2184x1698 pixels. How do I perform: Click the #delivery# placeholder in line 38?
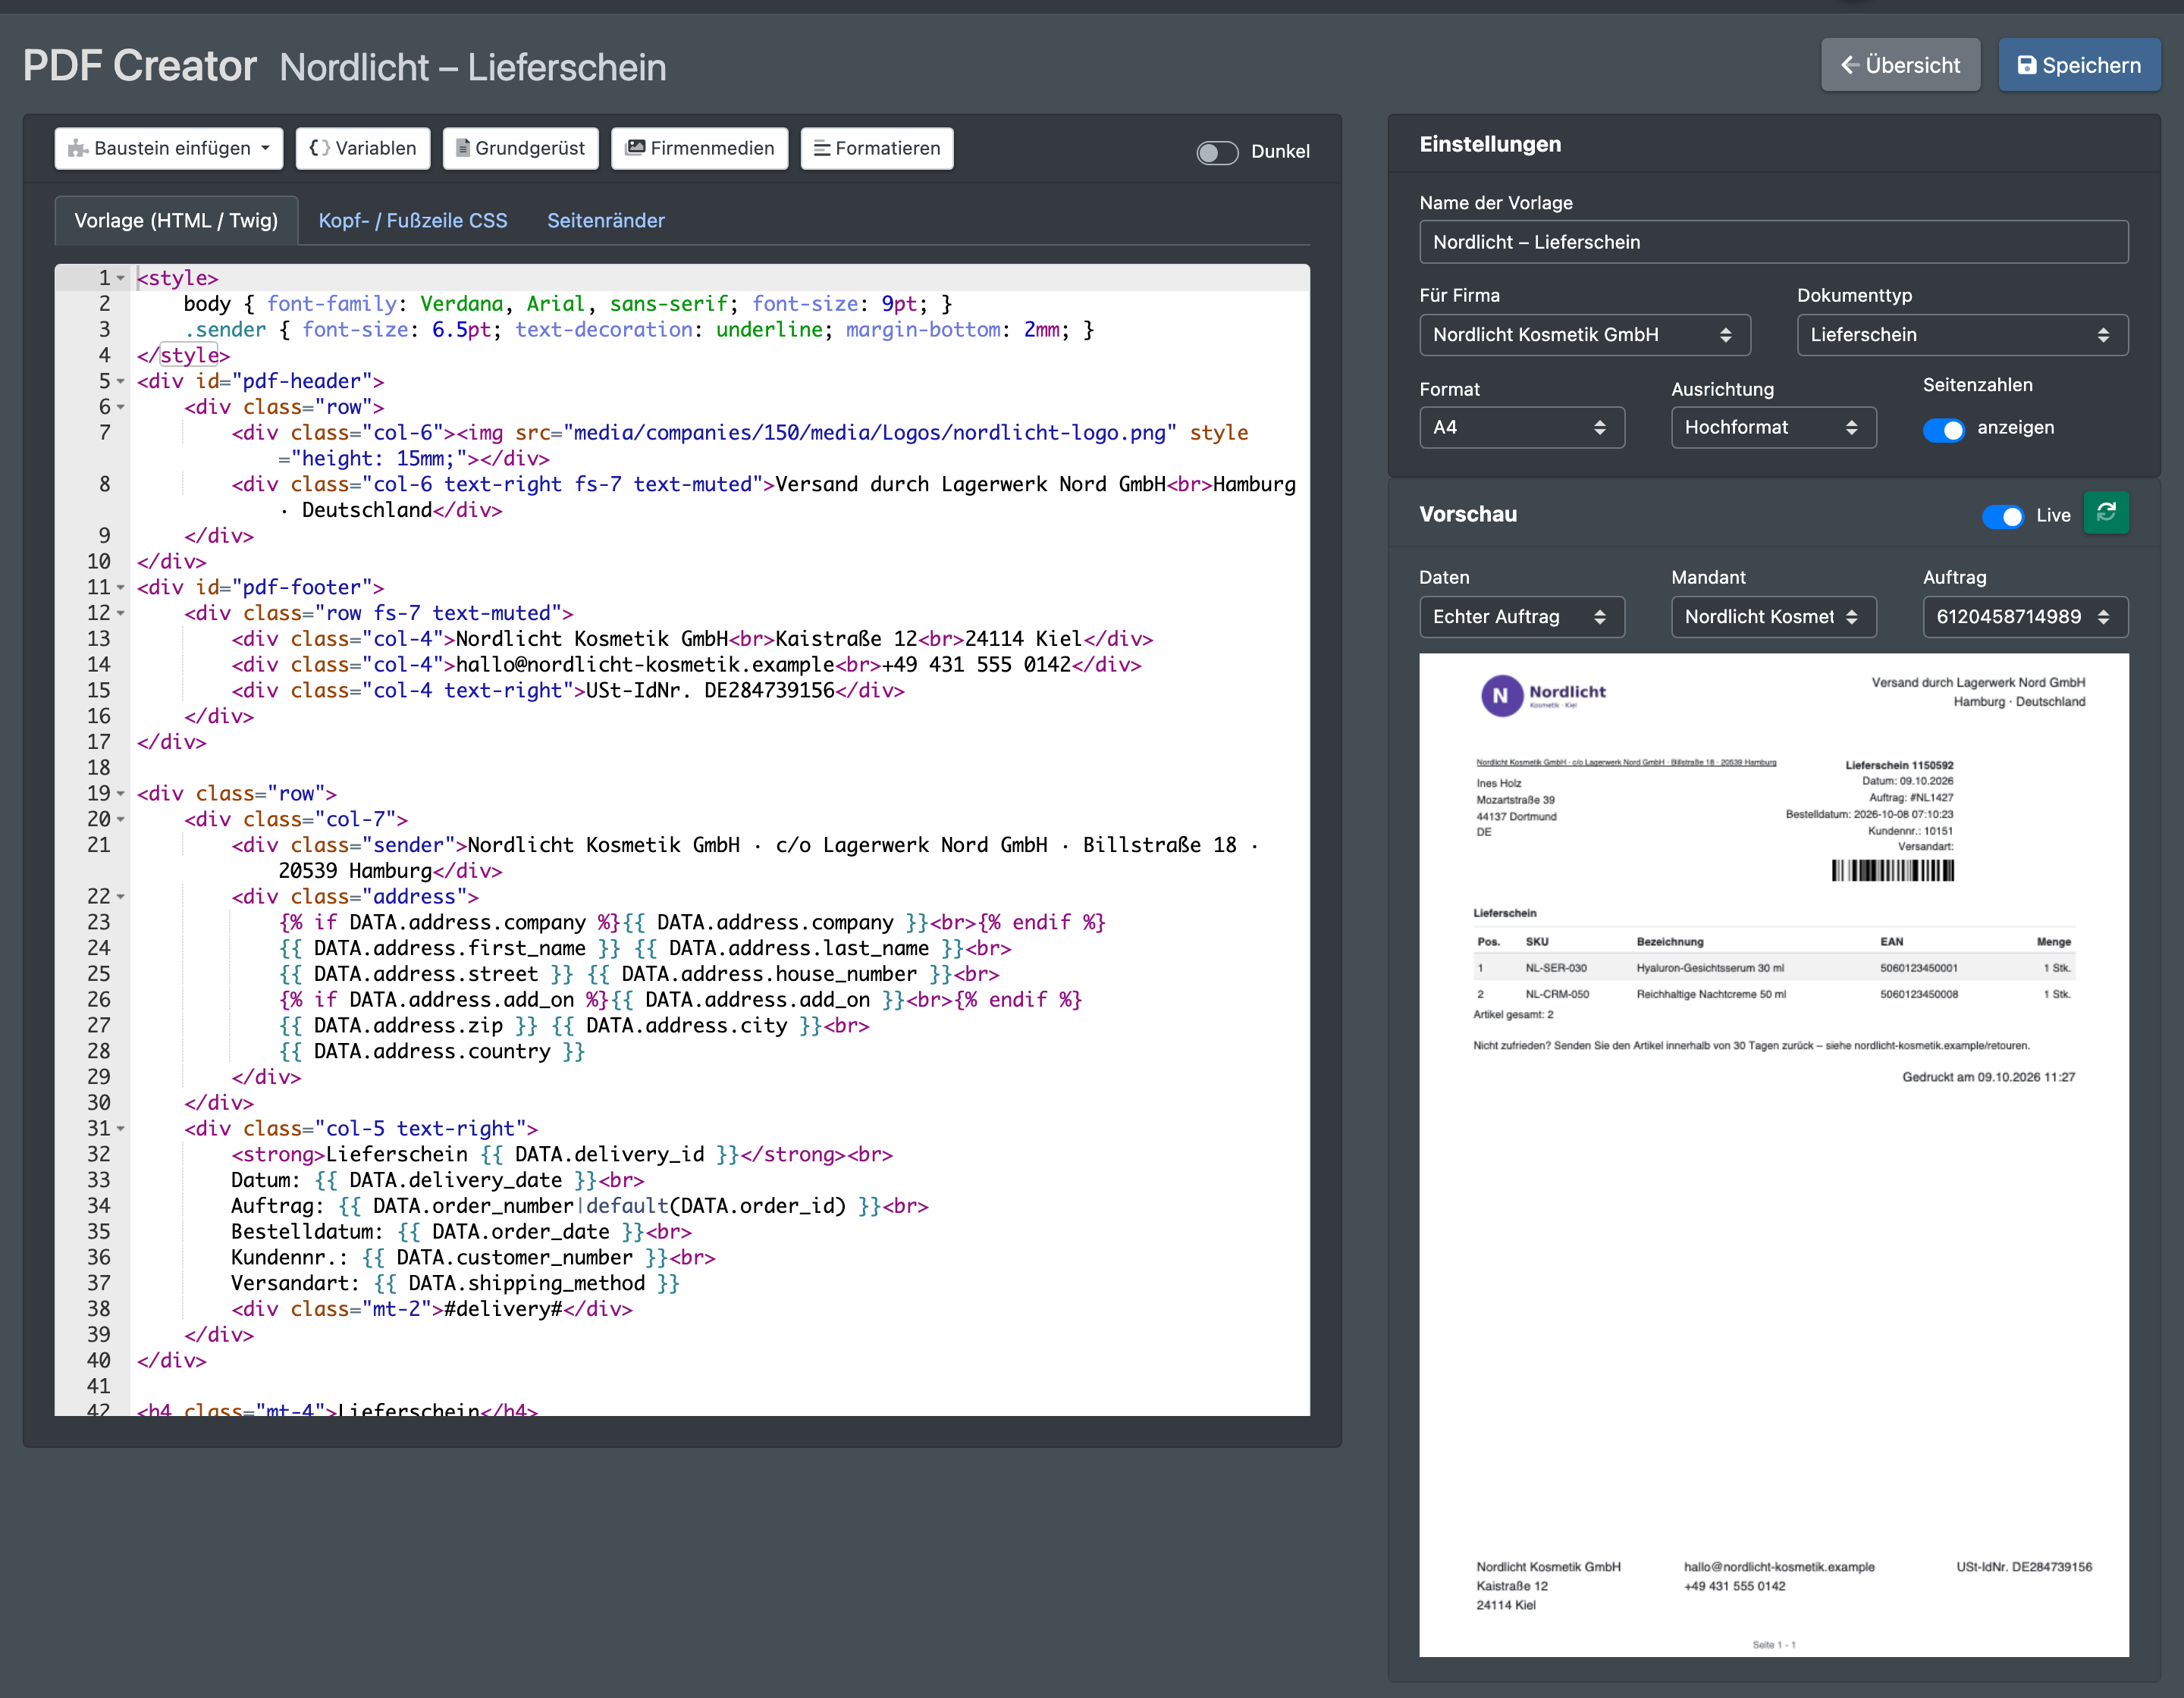coord(503,1309)
